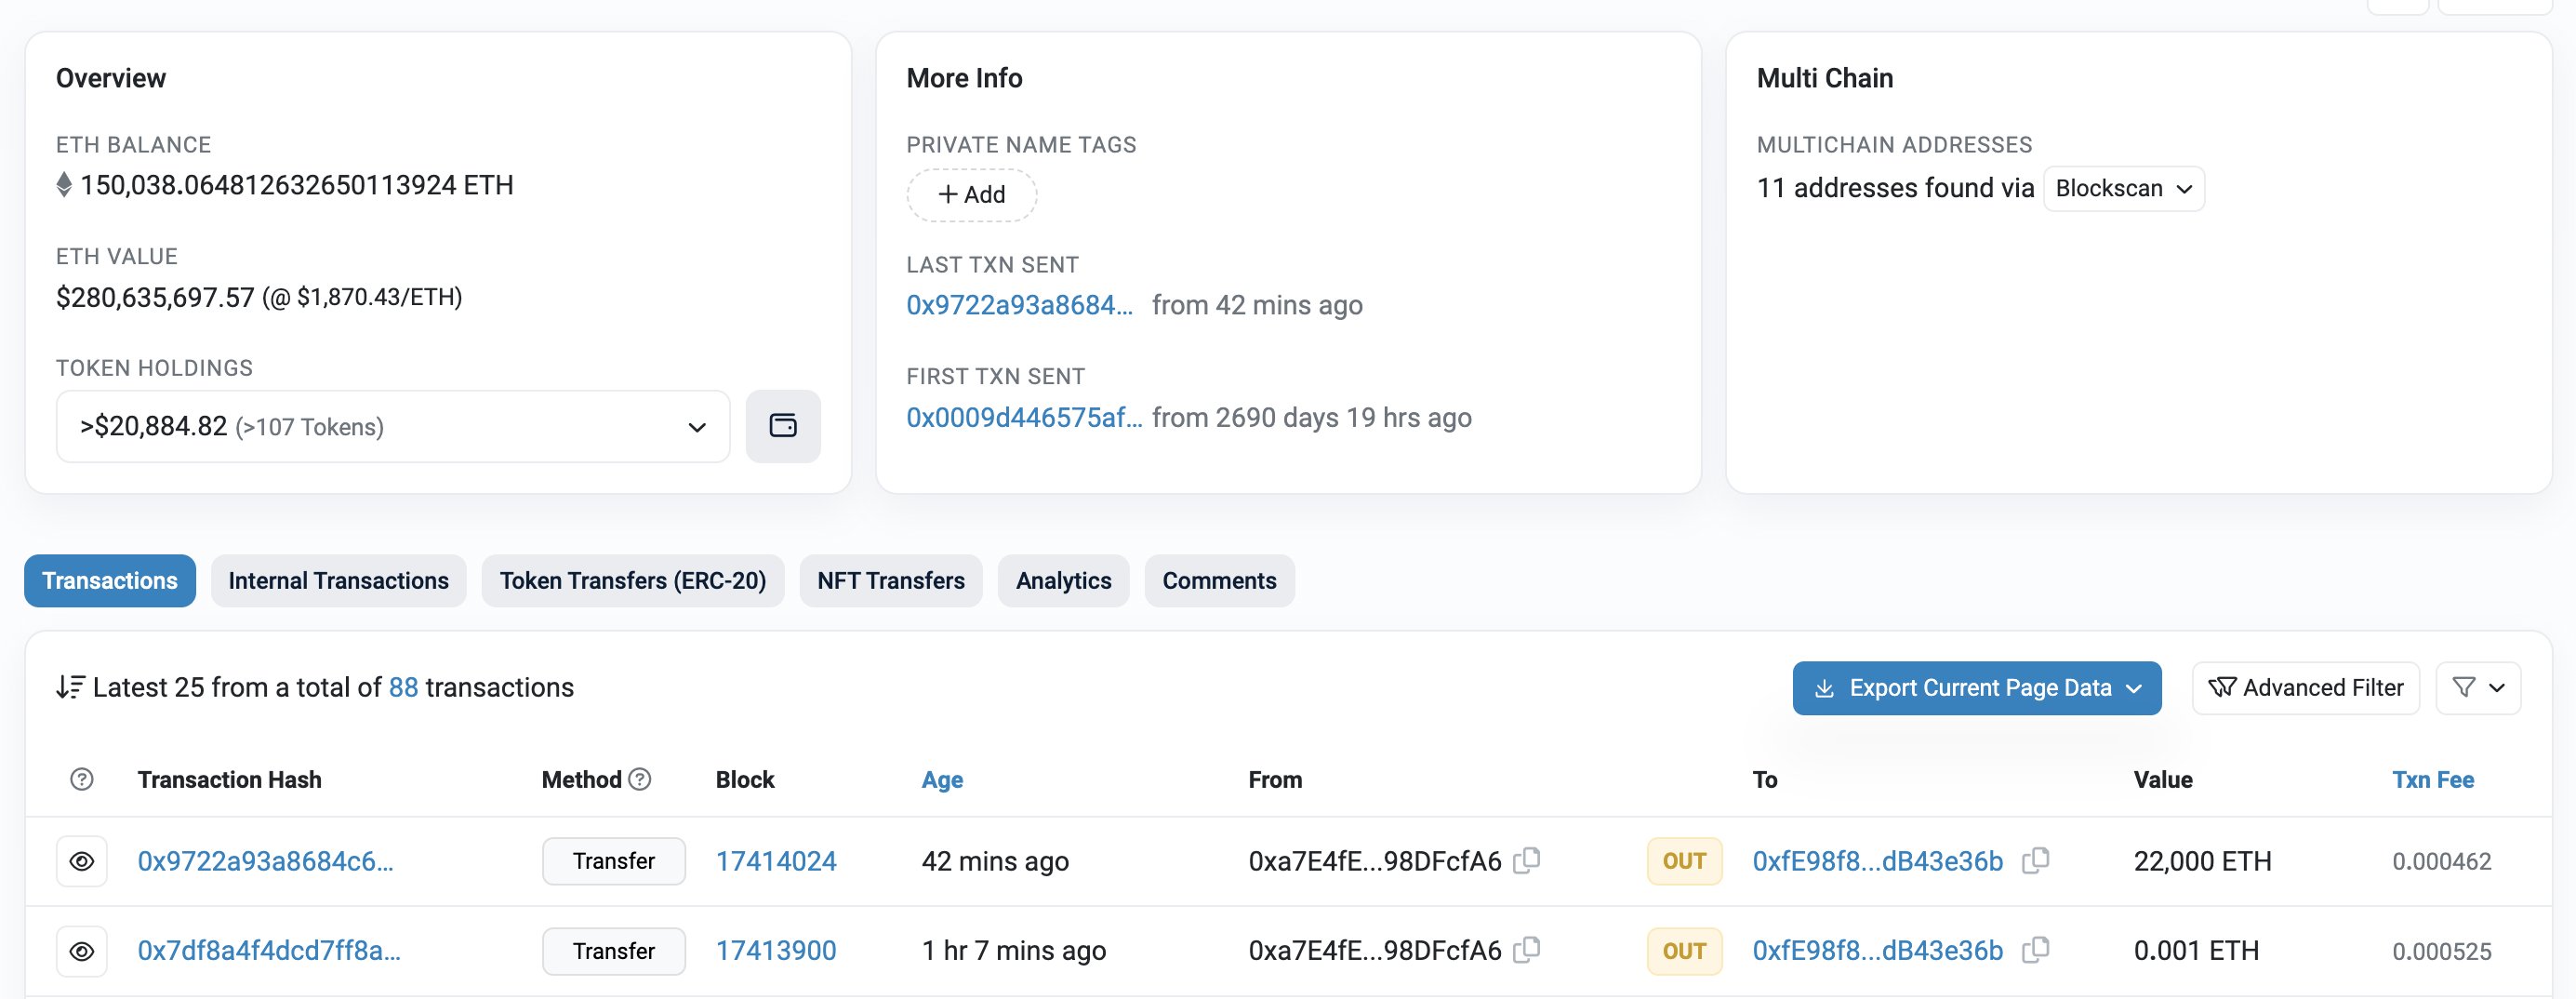
Task: Open the Blockscan multichain dropdown
Action: (x=2123, y=188)
